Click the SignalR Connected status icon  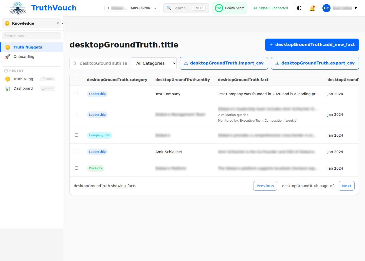[255, 8]
